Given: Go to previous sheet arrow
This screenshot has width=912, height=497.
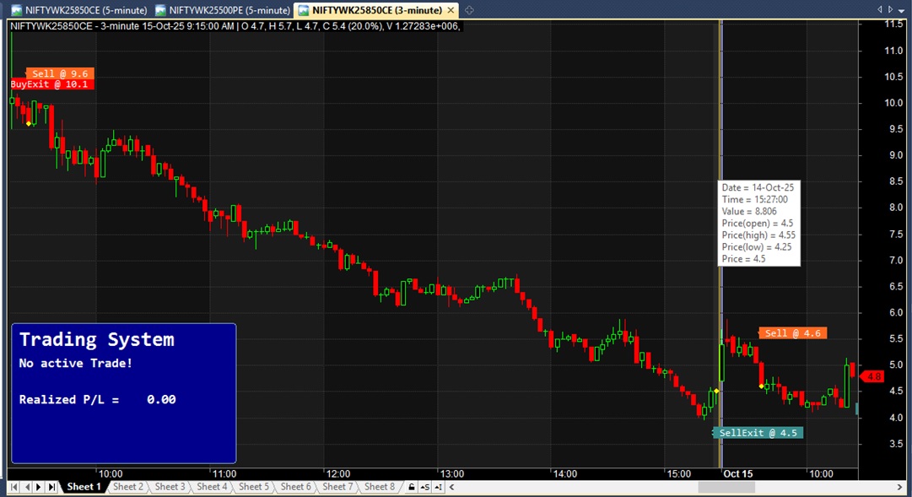Looking at the screenshot, I should [27, 487].
